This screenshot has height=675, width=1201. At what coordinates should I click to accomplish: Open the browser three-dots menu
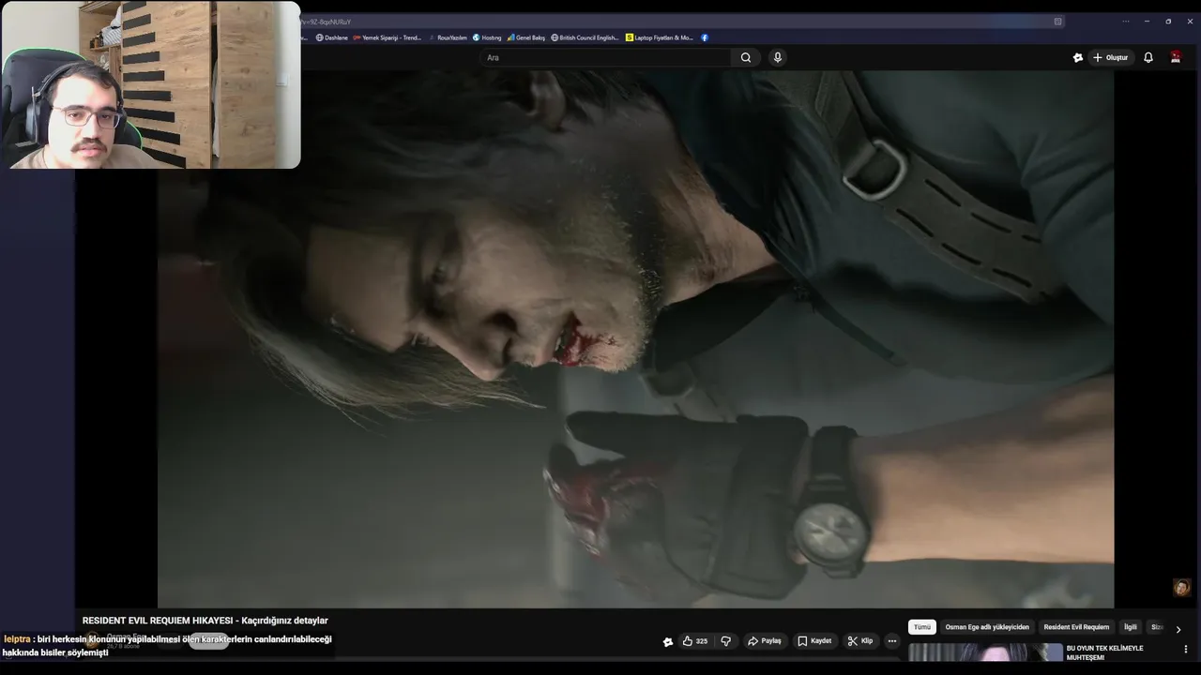click(1125, 21)
